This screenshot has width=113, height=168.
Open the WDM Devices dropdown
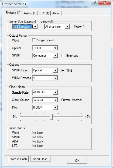45,78
